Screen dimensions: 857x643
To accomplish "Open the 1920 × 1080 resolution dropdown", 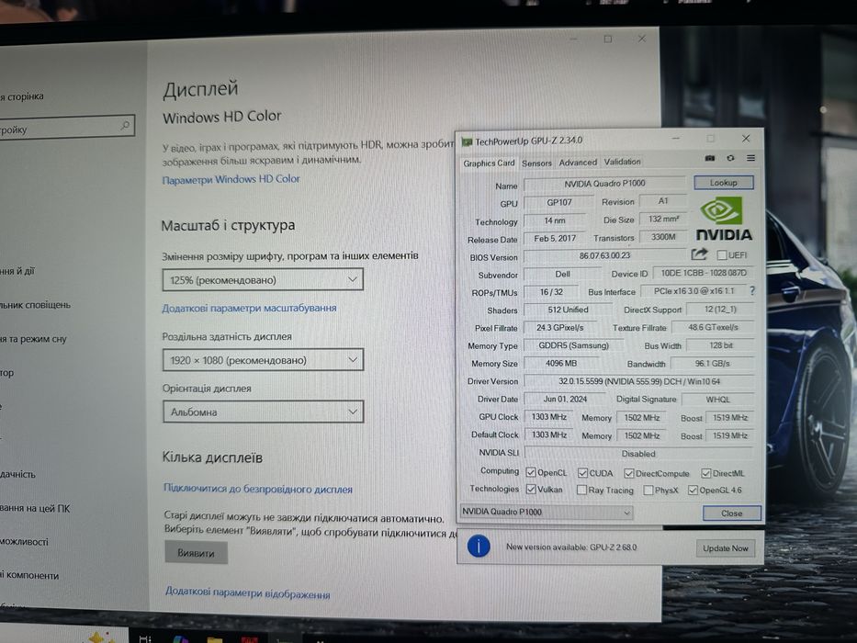I will (x=263, y=360).
